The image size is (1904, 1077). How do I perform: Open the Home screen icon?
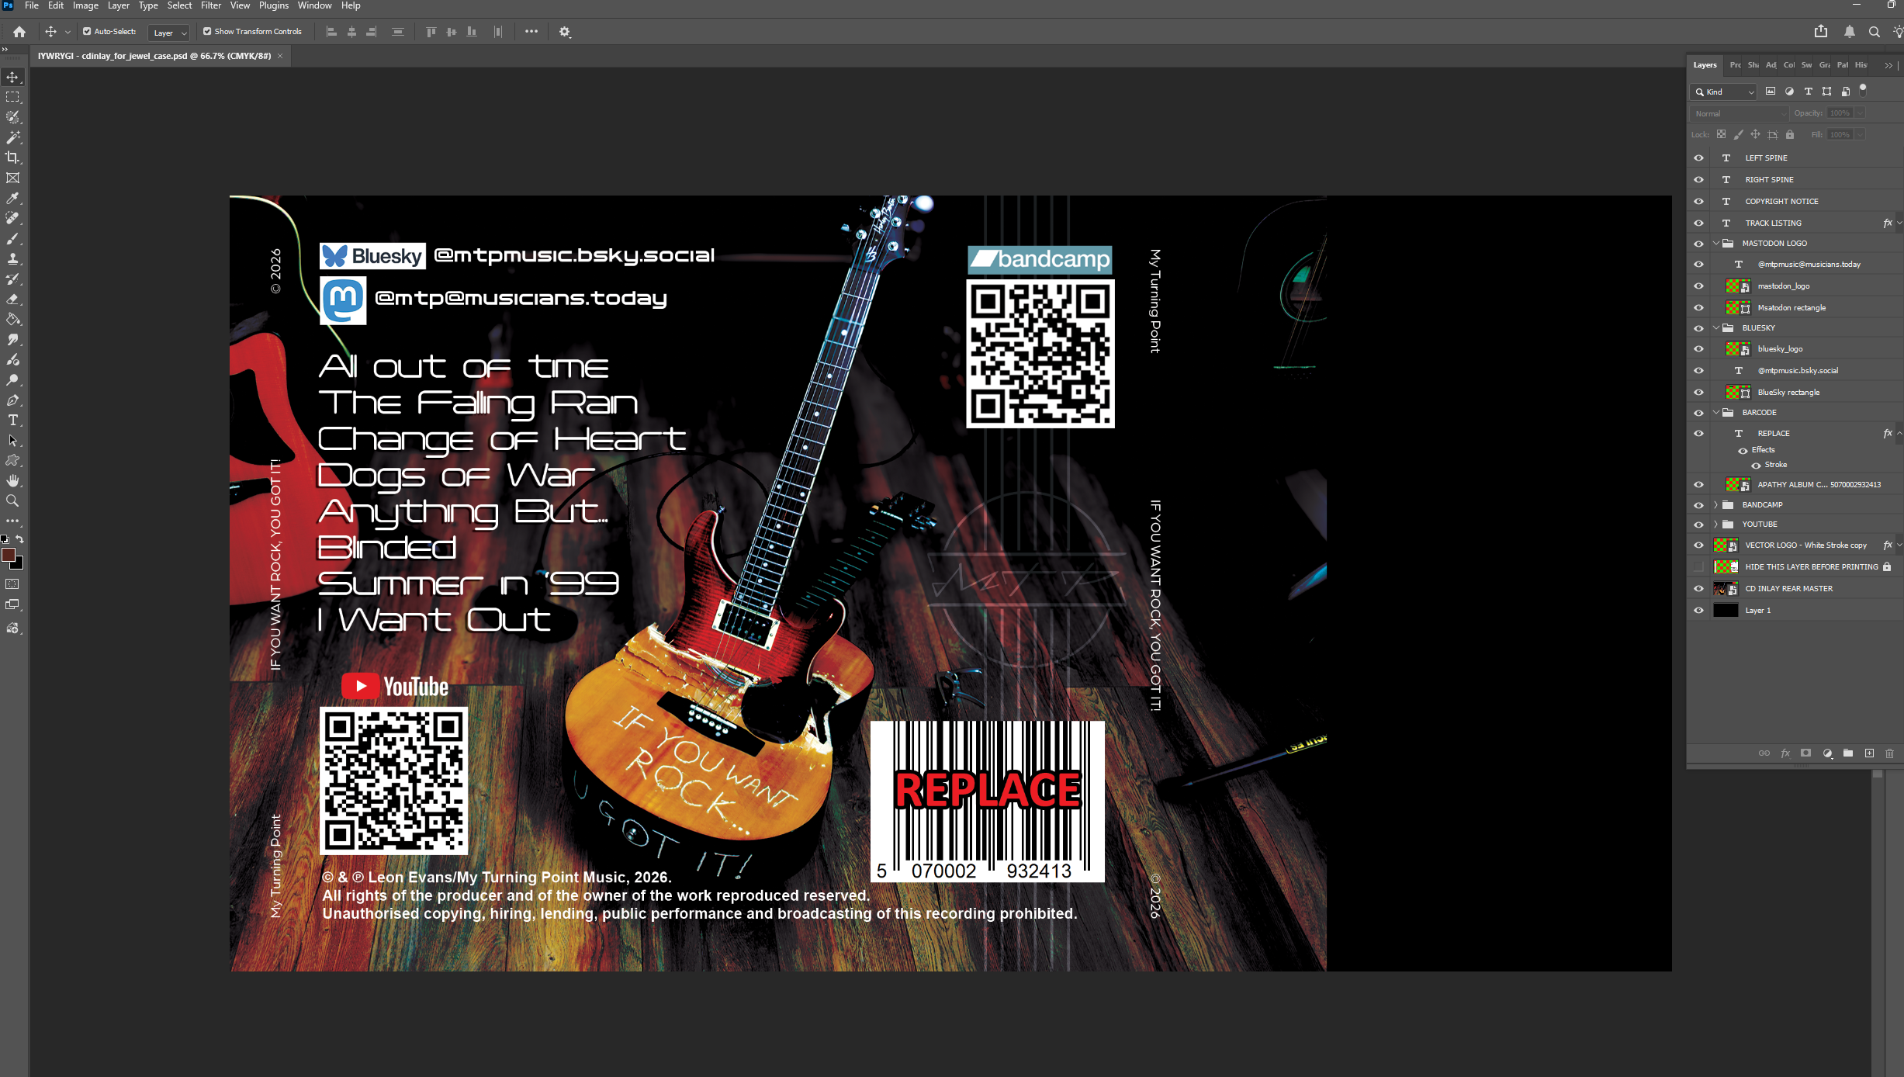[x=19, y=32]
